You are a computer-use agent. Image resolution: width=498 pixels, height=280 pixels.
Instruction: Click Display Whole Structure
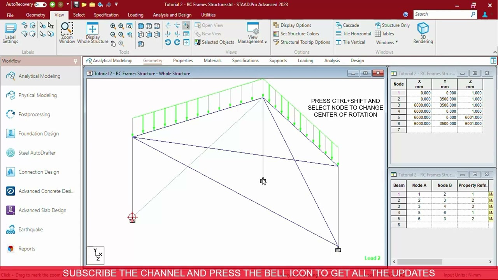point(93,33)
